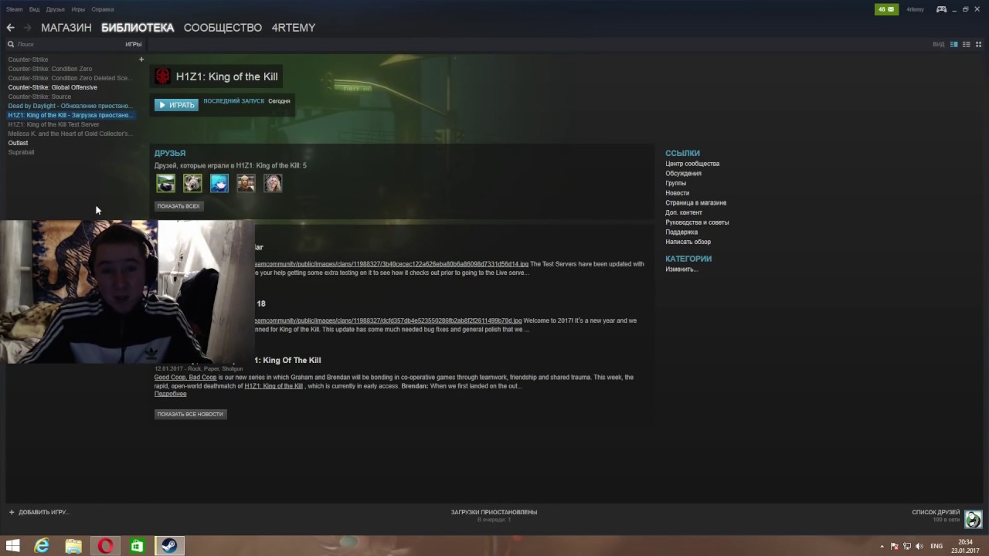Open the Вид menu
Image resolution: width=989 pixels, height=556 pixels.
35,9
